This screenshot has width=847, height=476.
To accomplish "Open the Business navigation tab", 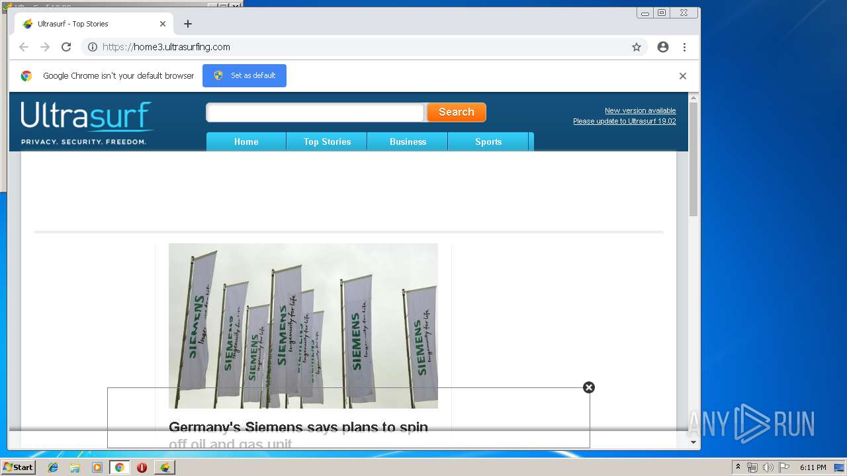I will 408,141.
